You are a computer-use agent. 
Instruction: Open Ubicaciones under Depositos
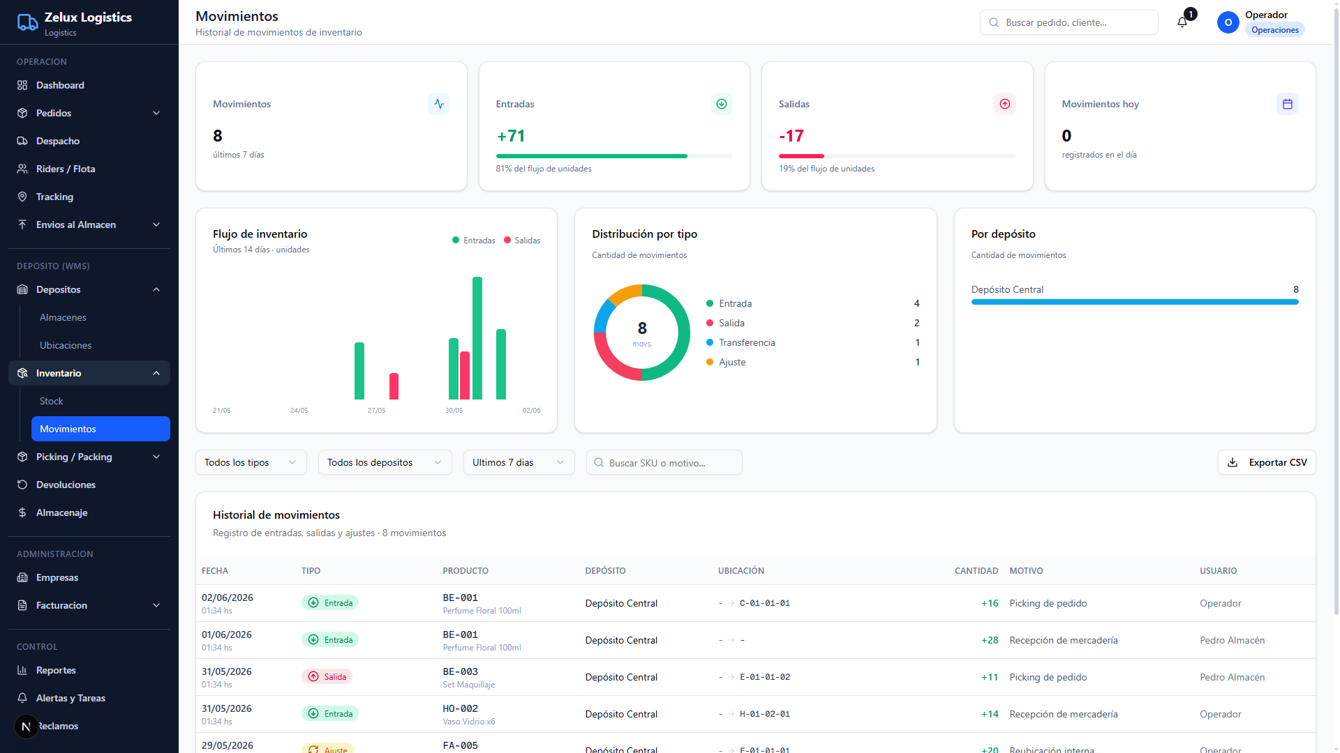pos(100,345)
